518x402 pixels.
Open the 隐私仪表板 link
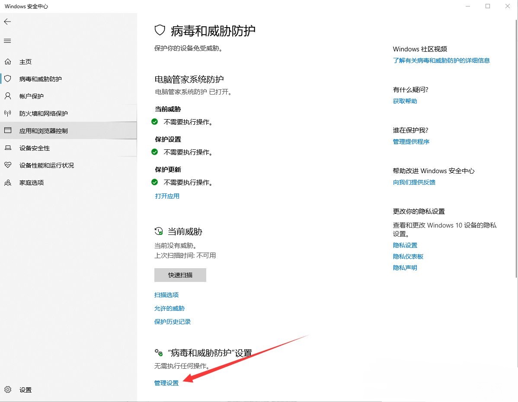(408, 256)
